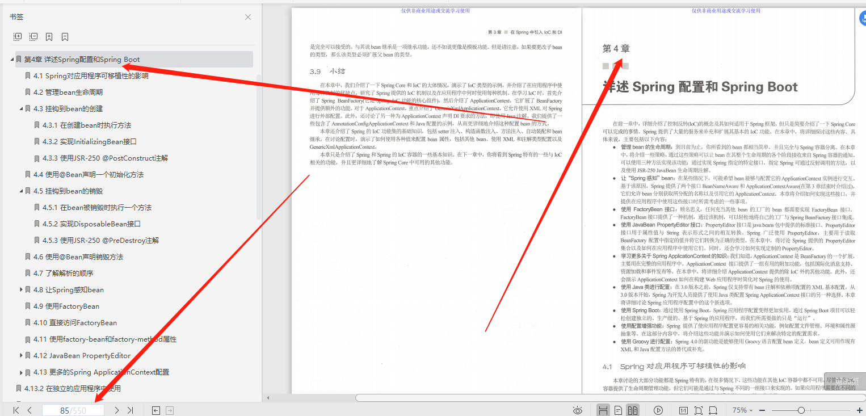Click the zoom out minus button
Image resolution: width=866 pixels, height=416 pixels.
763,410
